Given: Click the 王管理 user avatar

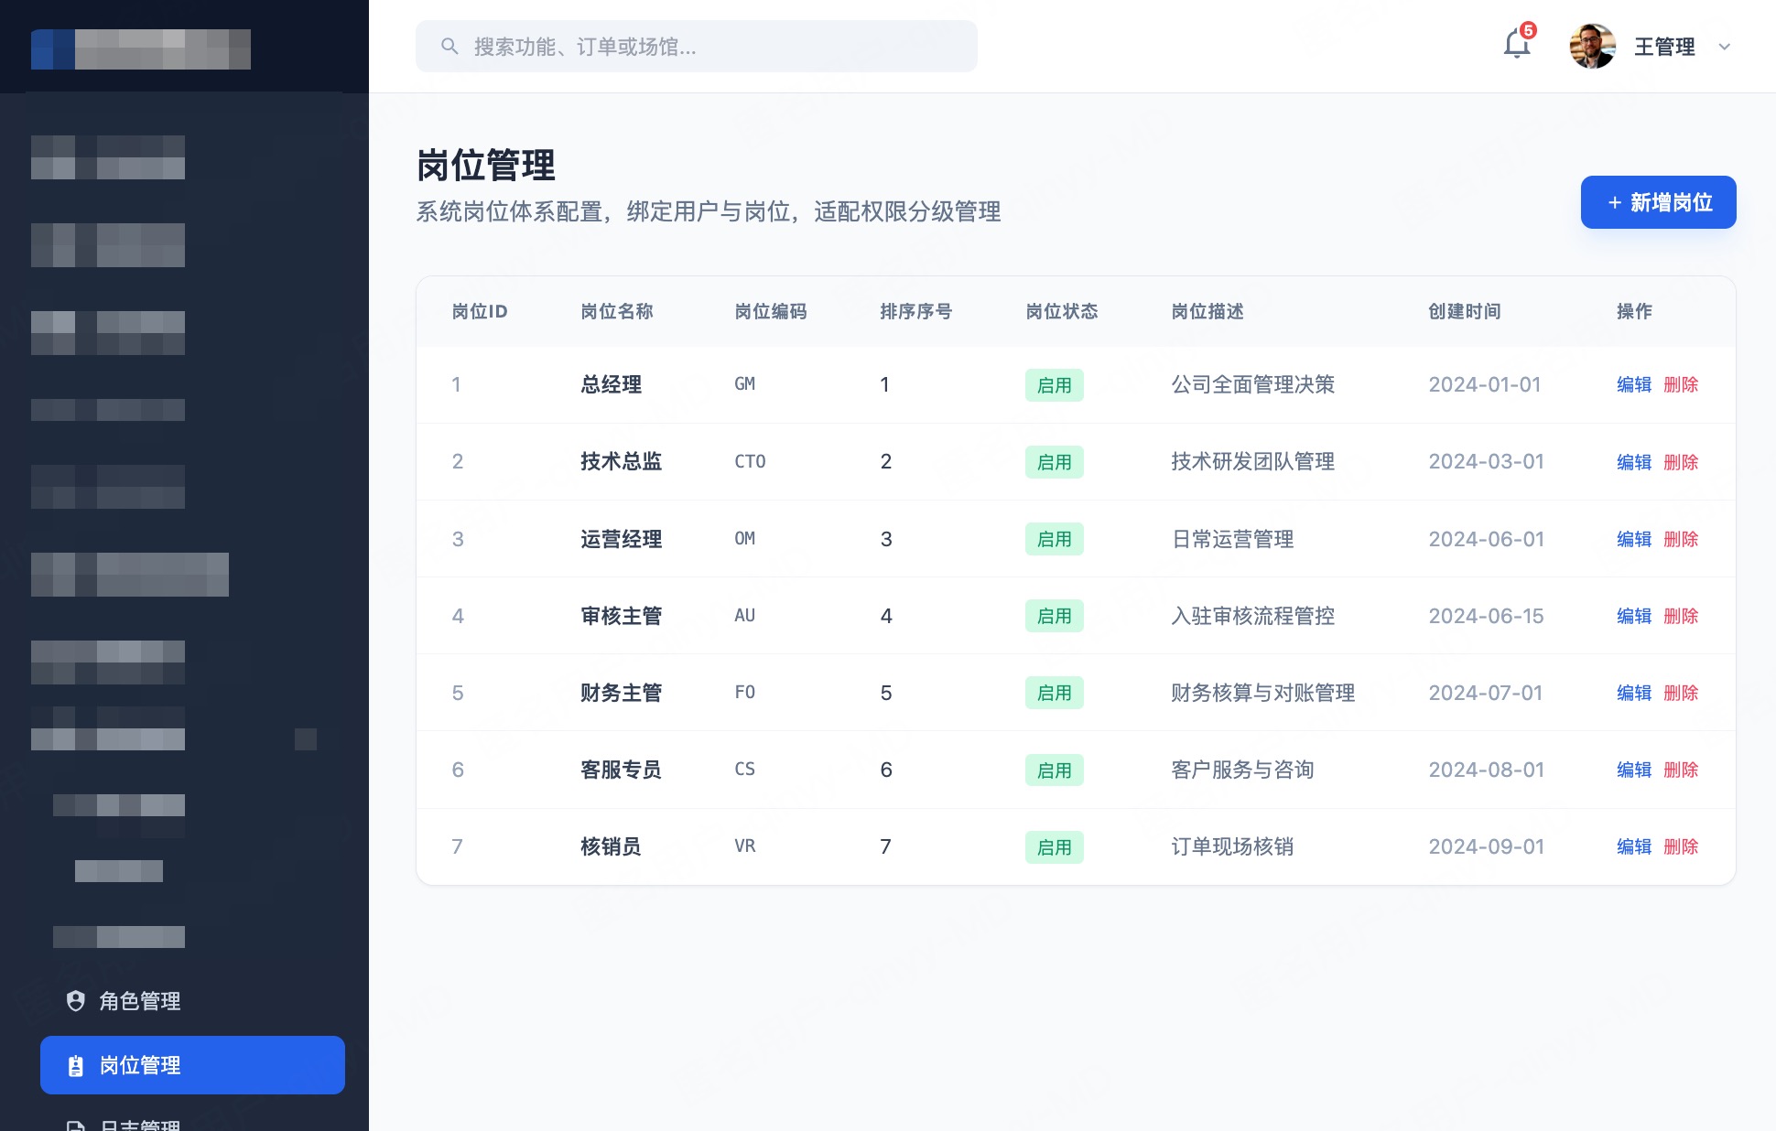Looking at the screenshot, I should click(1592, 47).
